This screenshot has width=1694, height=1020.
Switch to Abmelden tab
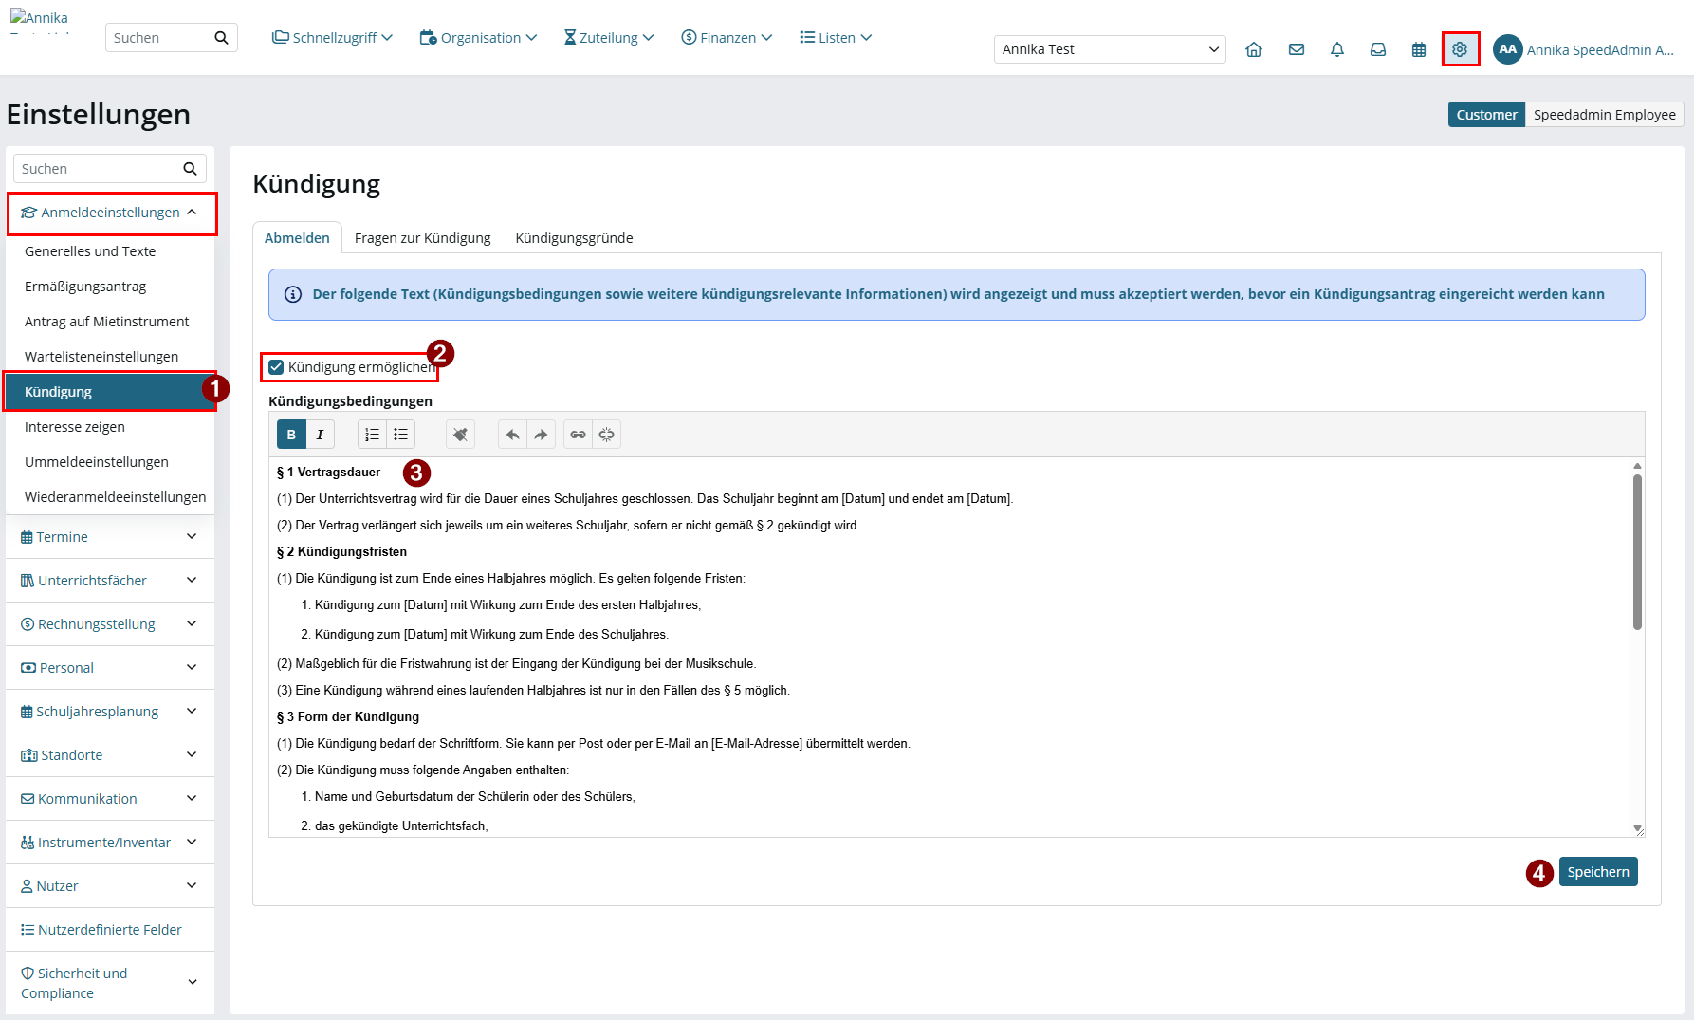(x=297, y=238)
